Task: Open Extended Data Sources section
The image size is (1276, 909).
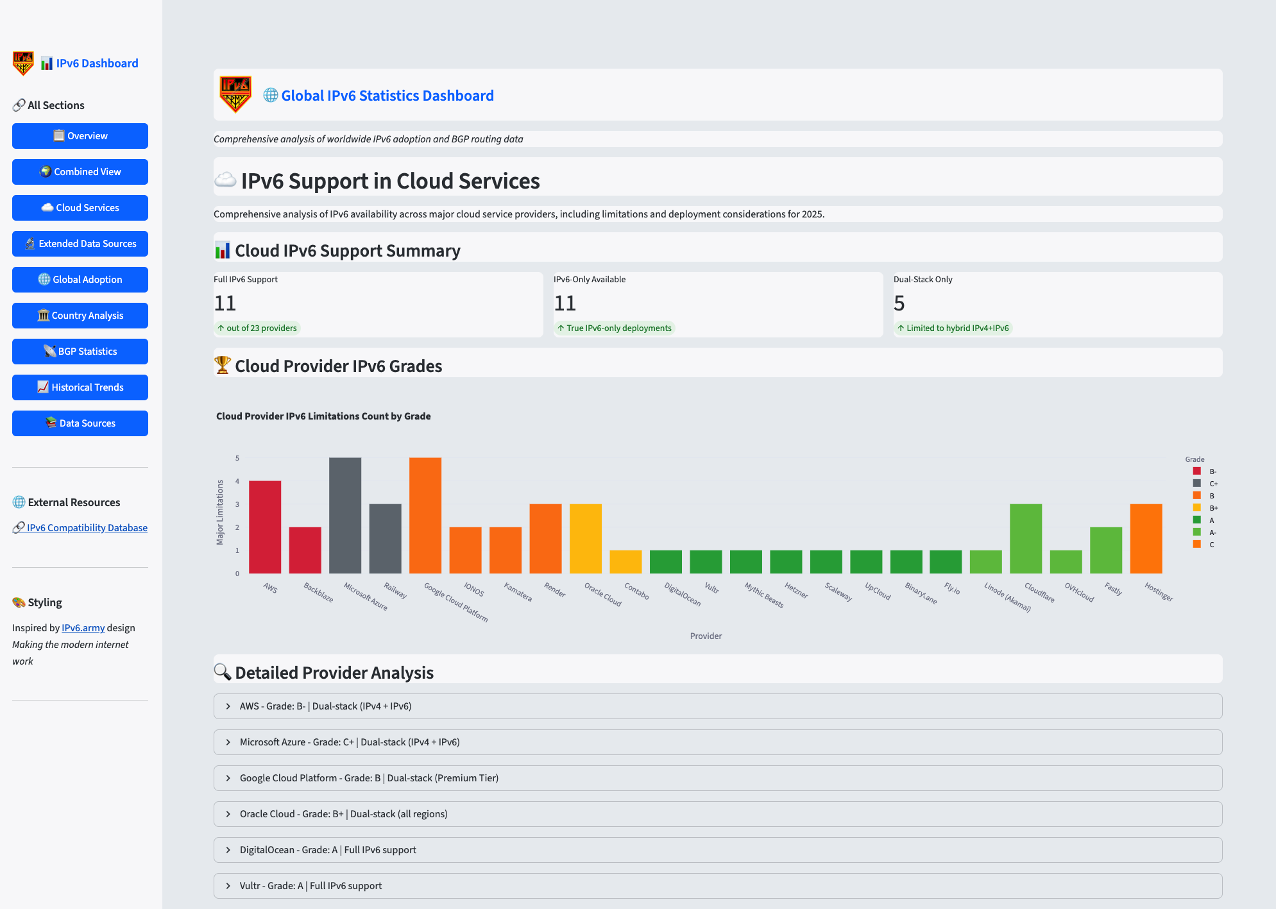Action: click(x=80, y=244)
